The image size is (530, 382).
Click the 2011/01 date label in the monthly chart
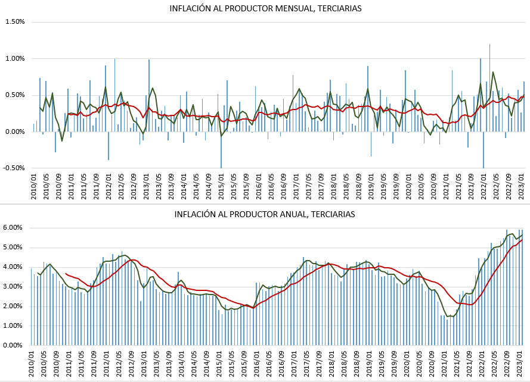click(72, 187)
